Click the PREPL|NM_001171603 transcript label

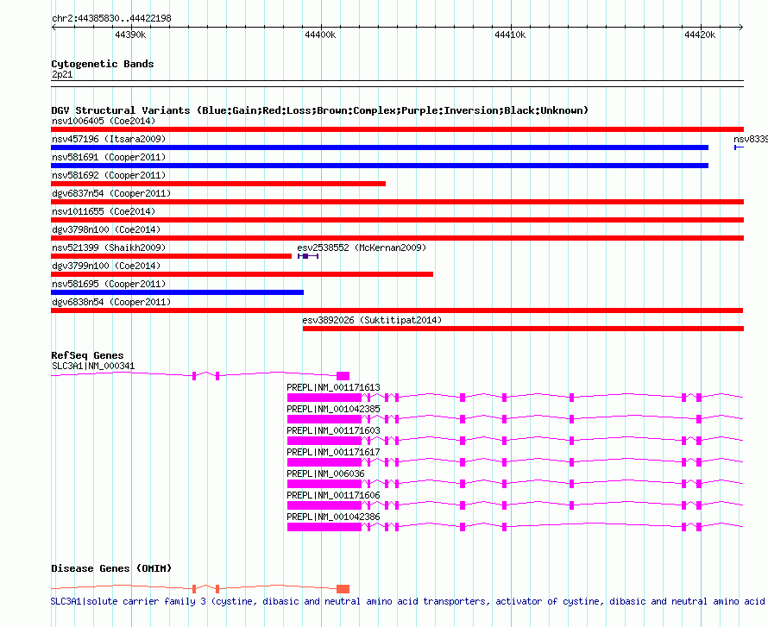point(334,430)
